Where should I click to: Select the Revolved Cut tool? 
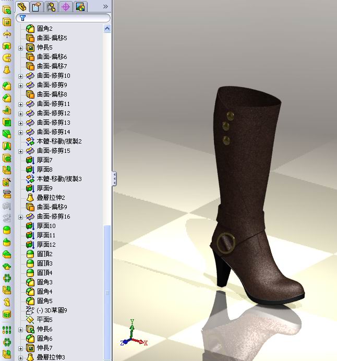coord(7,46)
